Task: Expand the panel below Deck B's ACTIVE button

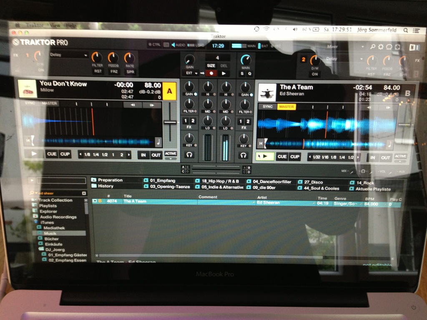Action: tap(400, 161)
